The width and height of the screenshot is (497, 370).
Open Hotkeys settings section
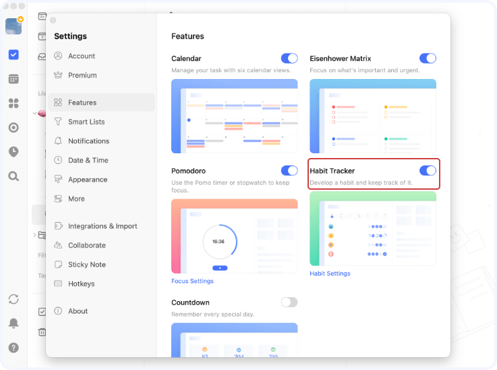[101, 284]
